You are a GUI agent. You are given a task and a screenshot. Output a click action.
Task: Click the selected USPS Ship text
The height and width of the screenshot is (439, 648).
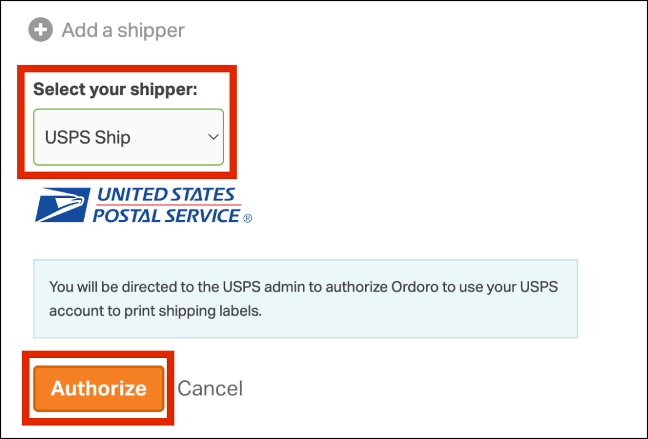87,137
